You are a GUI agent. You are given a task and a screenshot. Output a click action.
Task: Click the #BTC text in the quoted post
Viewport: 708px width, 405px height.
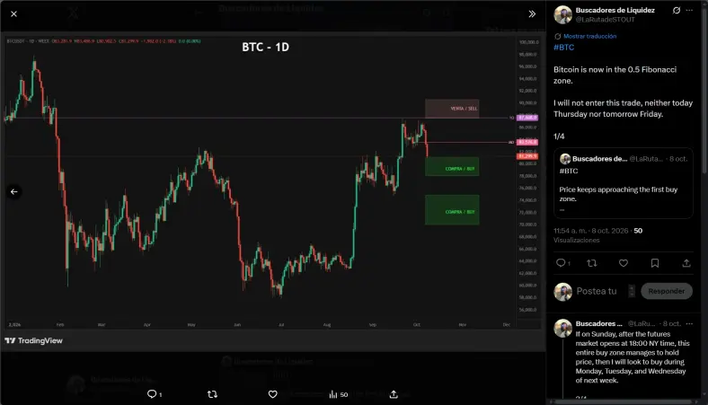pos(569,172)
